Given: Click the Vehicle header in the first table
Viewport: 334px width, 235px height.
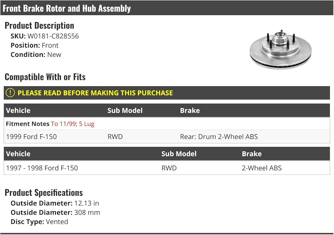Looking at the screenshot, I should [18, 110].
